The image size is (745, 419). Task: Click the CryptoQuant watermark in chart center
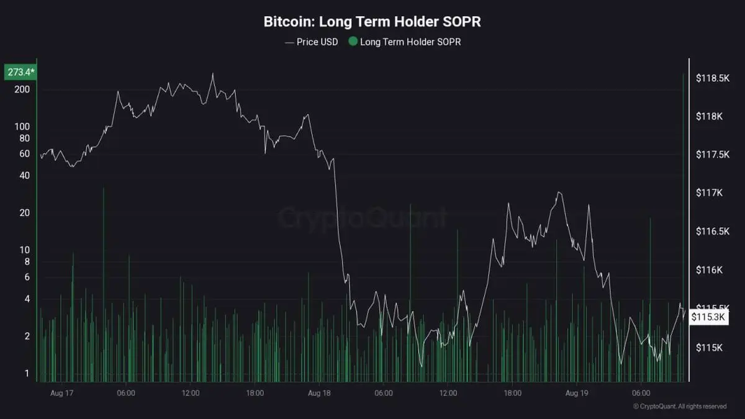click(x=362, y=218)
